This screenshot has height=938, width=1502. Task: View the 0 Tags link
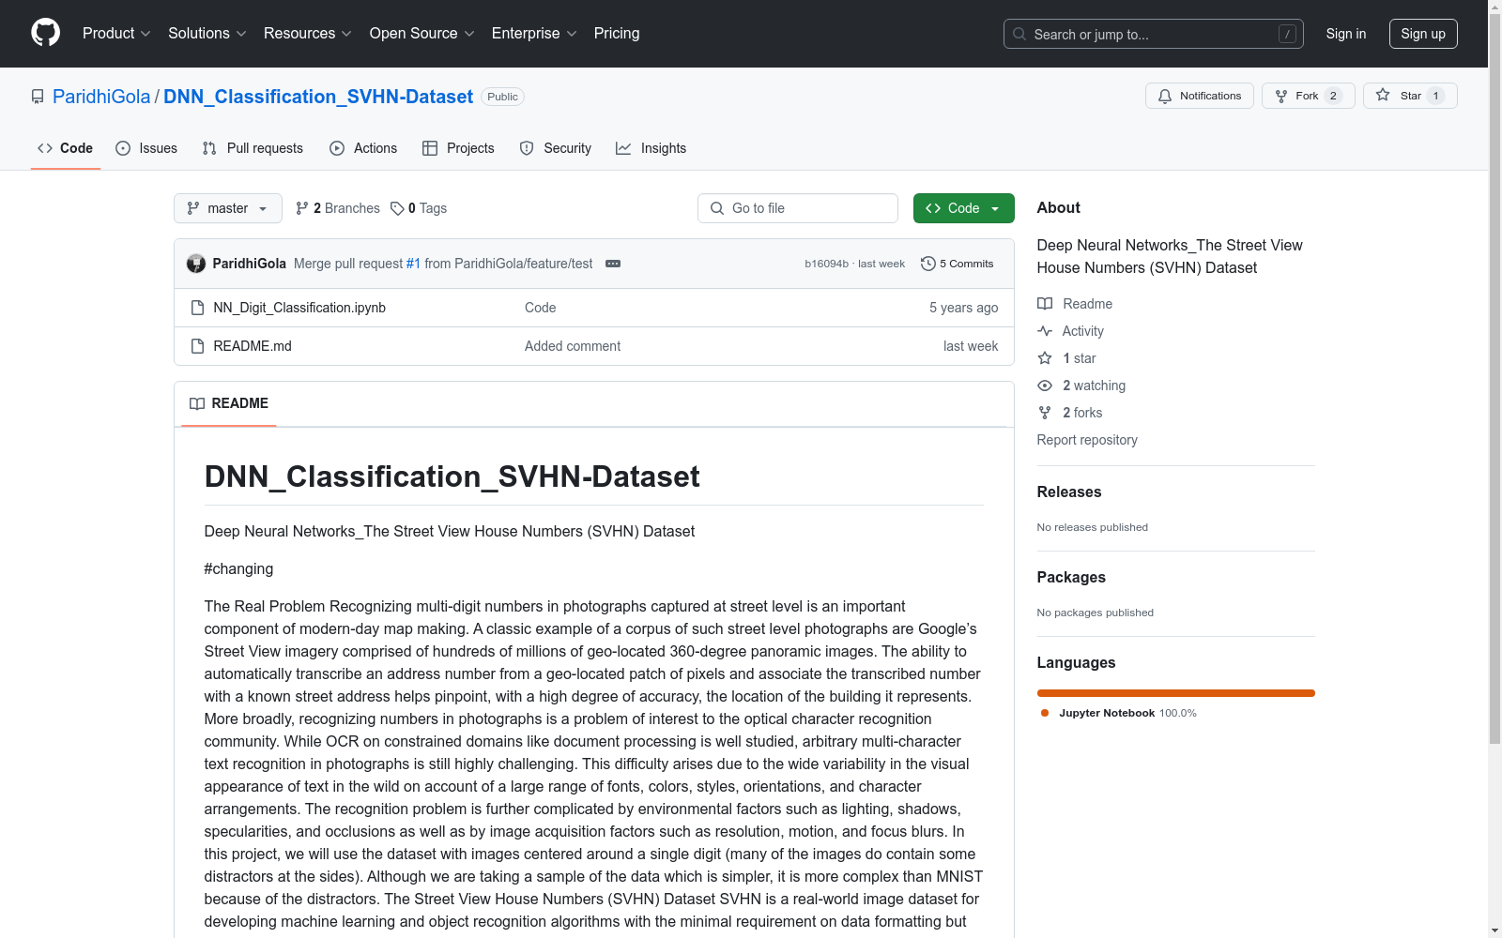click(419, 208)
